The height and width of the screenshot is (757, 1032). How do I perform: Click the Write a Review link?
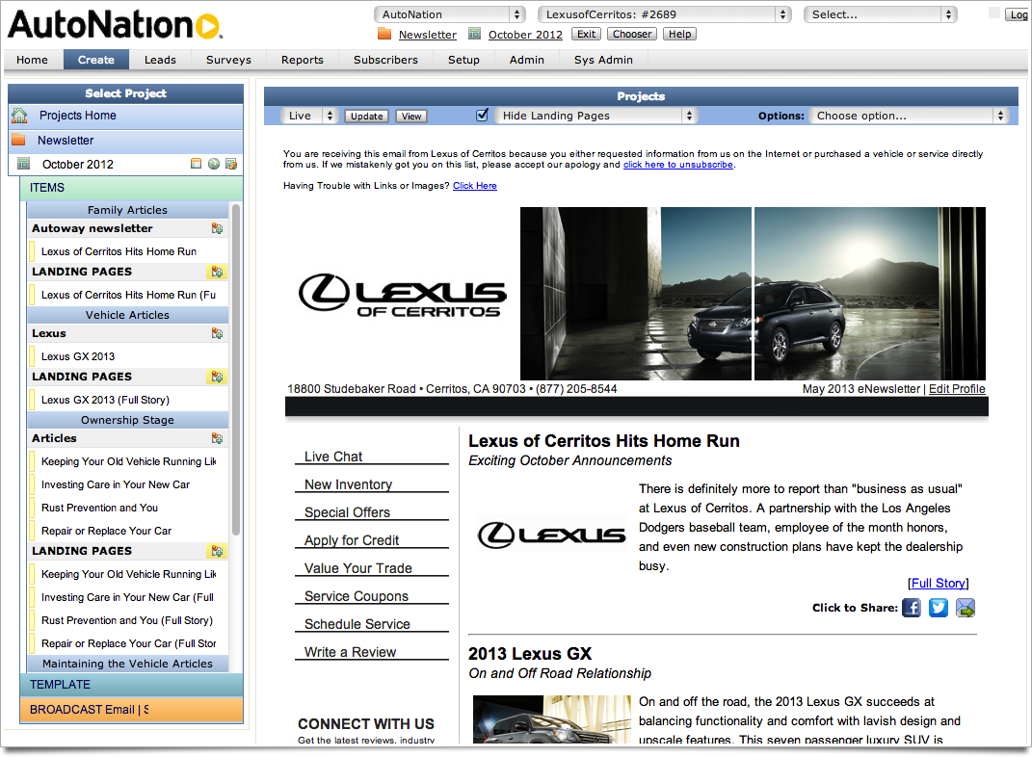[x=350, y=652]
